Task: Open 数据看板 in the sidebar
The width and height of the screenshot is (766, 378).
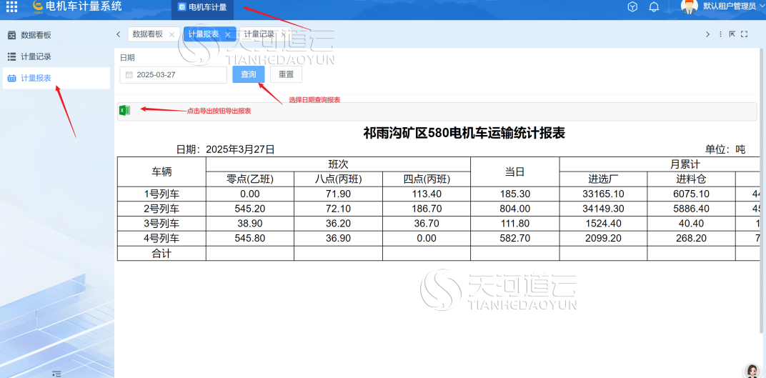Action: pyautogui.click(x=56, y=35)
